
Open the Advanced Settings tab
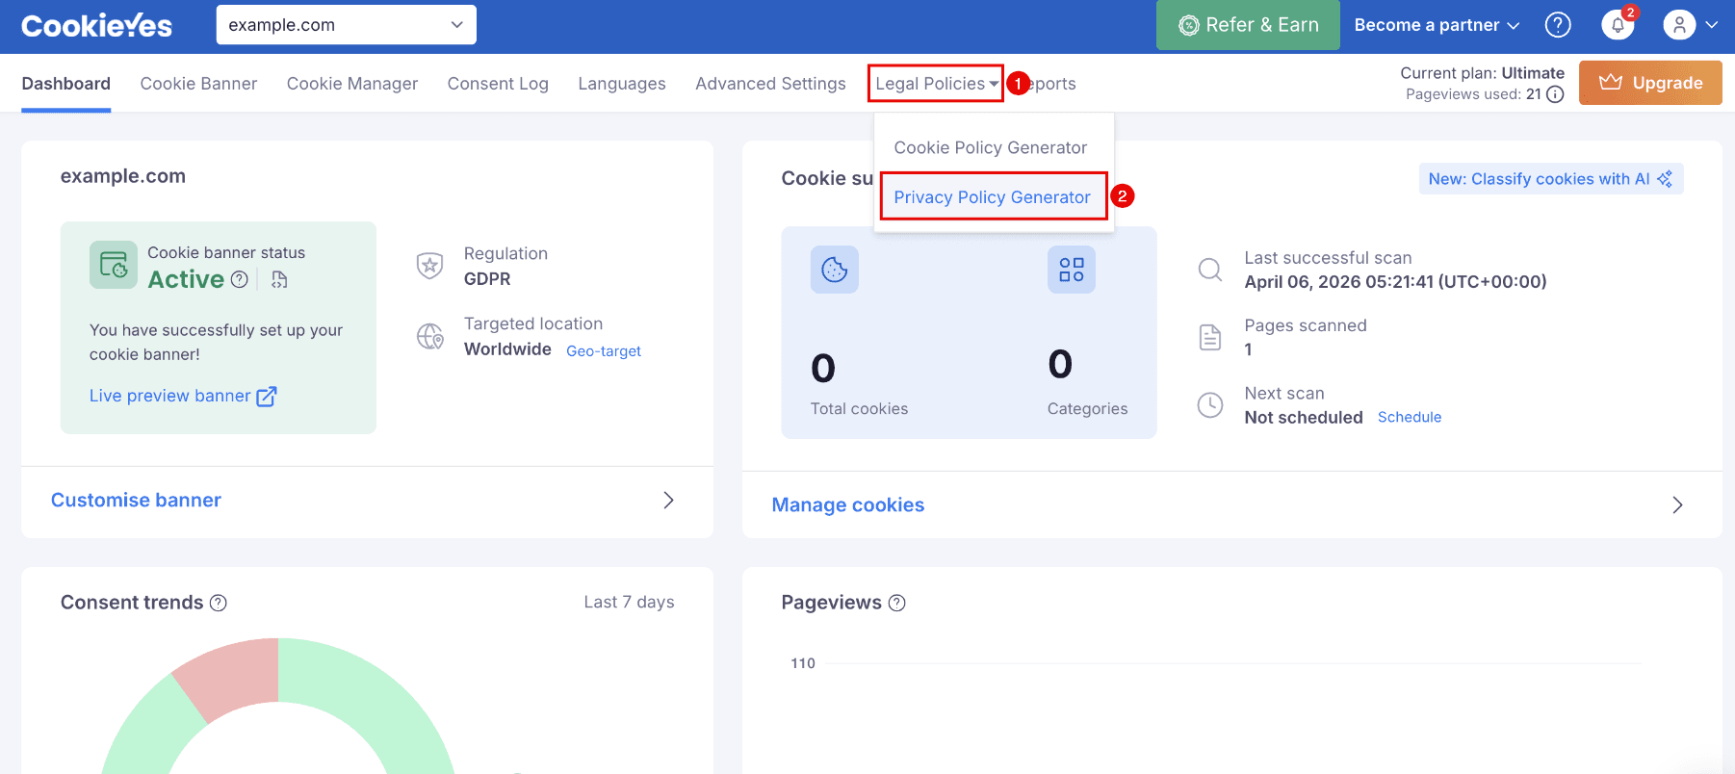[x=770, y=84]
